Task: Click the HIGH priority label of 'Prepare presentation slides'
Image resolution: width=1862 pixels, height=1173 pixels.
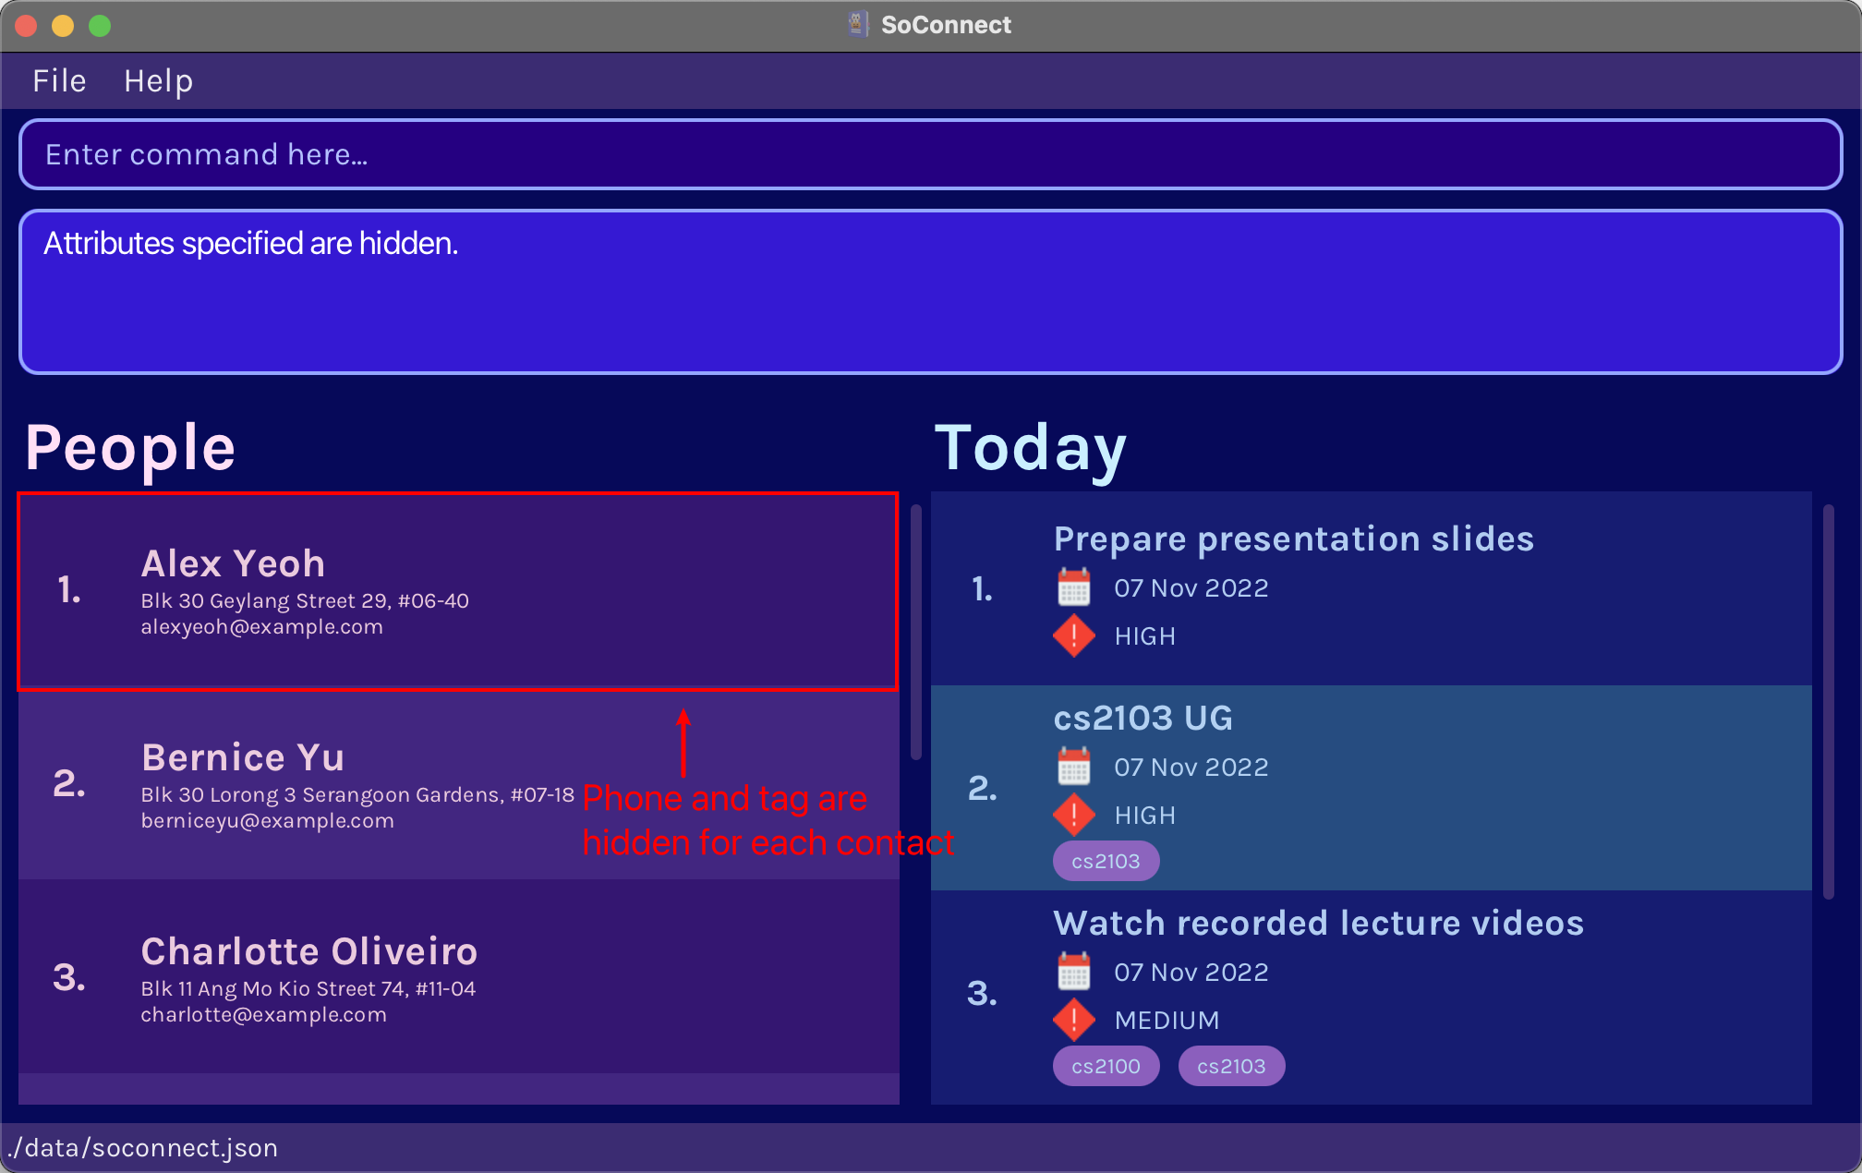Action: (x=1144, y=636)
